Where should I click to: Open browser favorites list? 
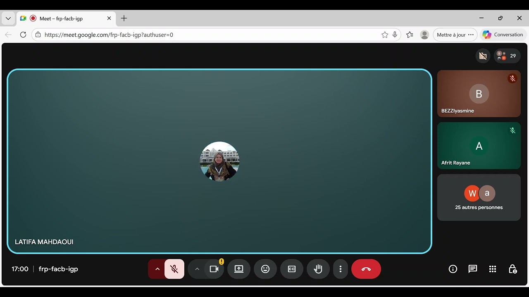(x=410, y=35)
